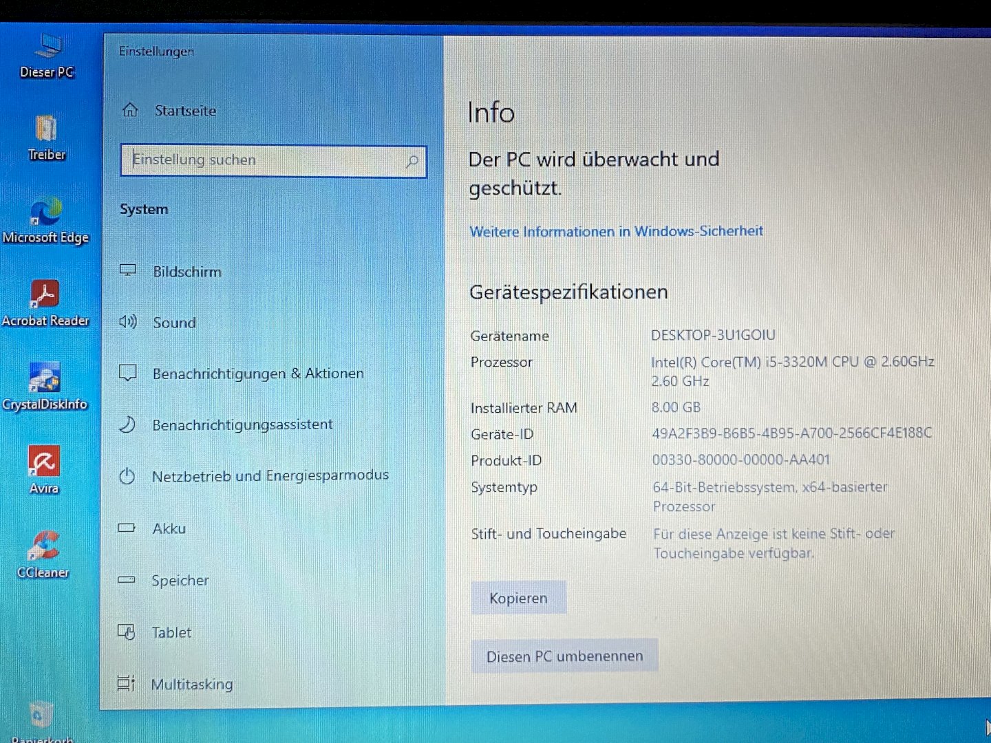
Task: Open the Speicher settings page
Action: [180, 581]
